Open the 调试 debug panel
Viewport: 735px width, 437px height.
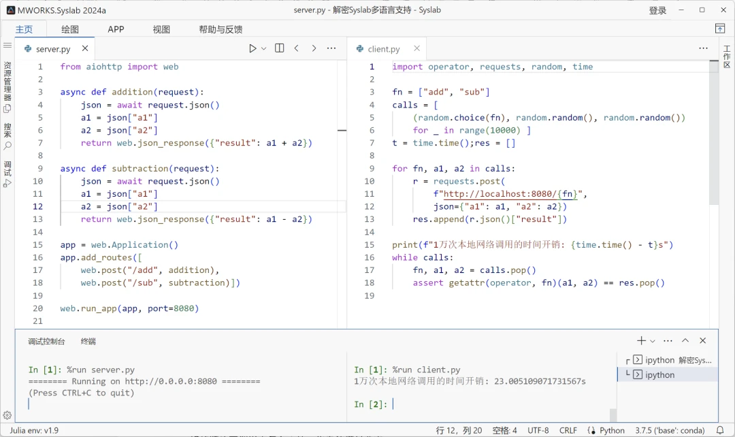point(7,174)
